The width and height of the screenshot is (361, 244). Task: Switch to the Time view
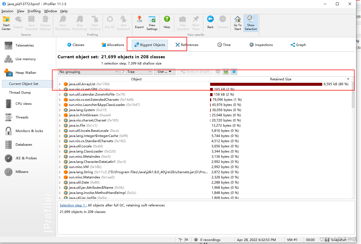[224, 45]
